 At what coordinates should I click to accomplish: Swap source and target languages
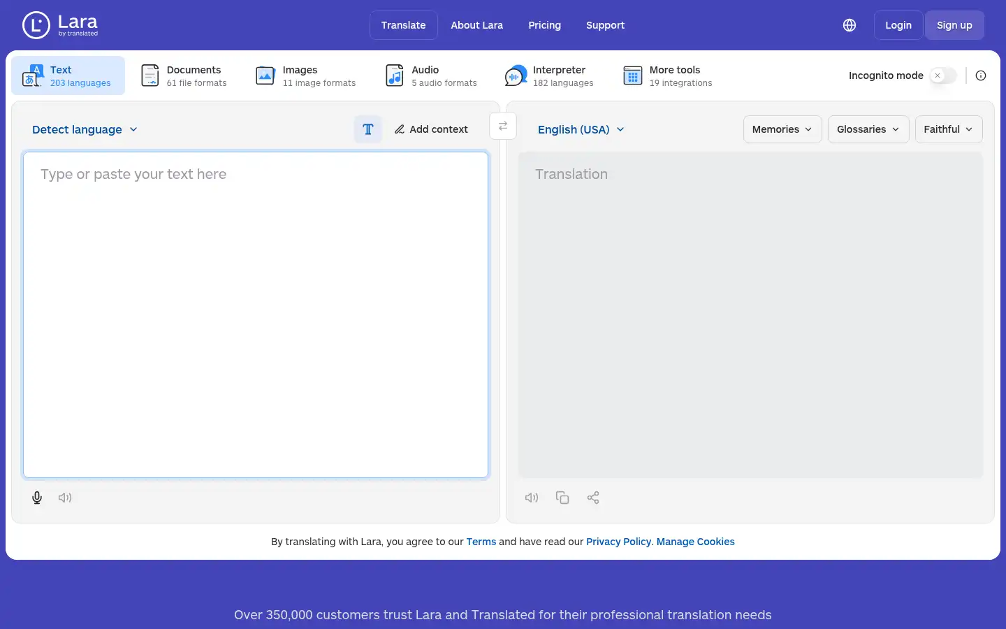(503, 126)
